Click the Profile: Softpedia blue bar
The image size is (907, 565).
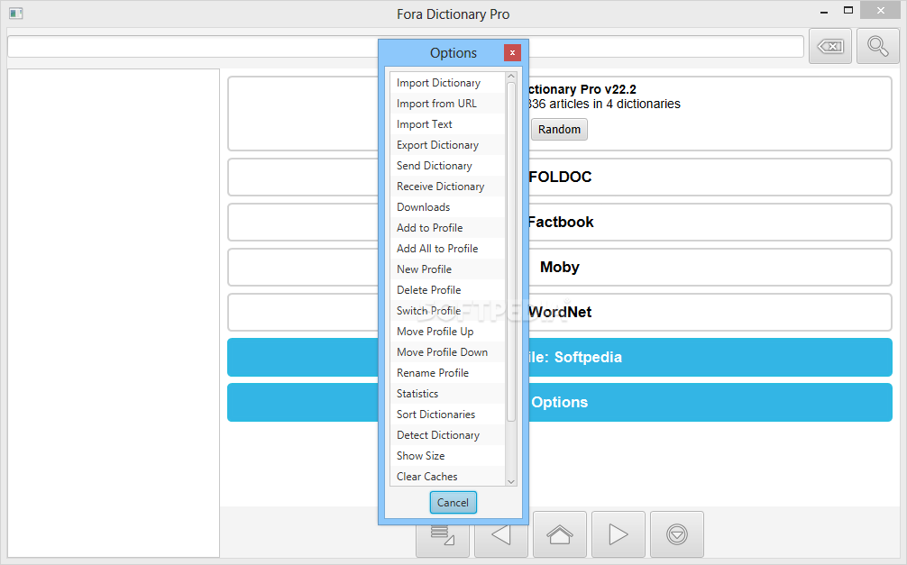559,358
